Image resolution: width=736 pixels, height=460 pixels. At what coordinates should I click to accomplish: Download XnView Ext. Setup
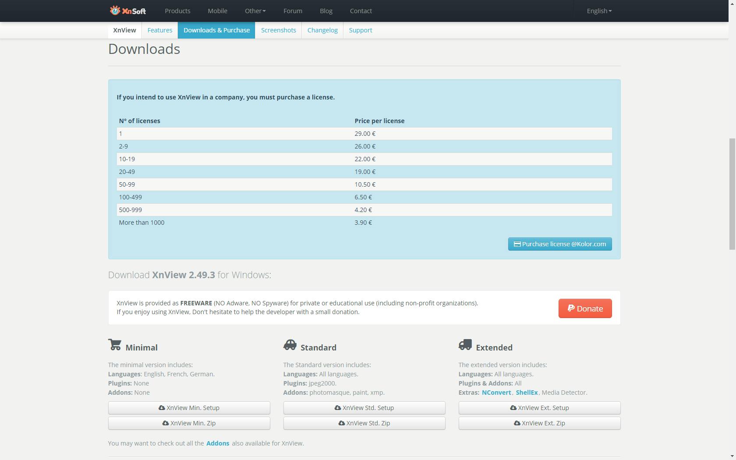coord(540,408)
